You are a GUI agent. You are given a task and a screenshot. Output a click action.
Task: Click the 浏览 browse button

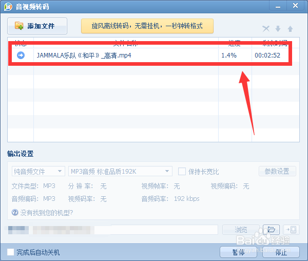(x=241, y=230)
